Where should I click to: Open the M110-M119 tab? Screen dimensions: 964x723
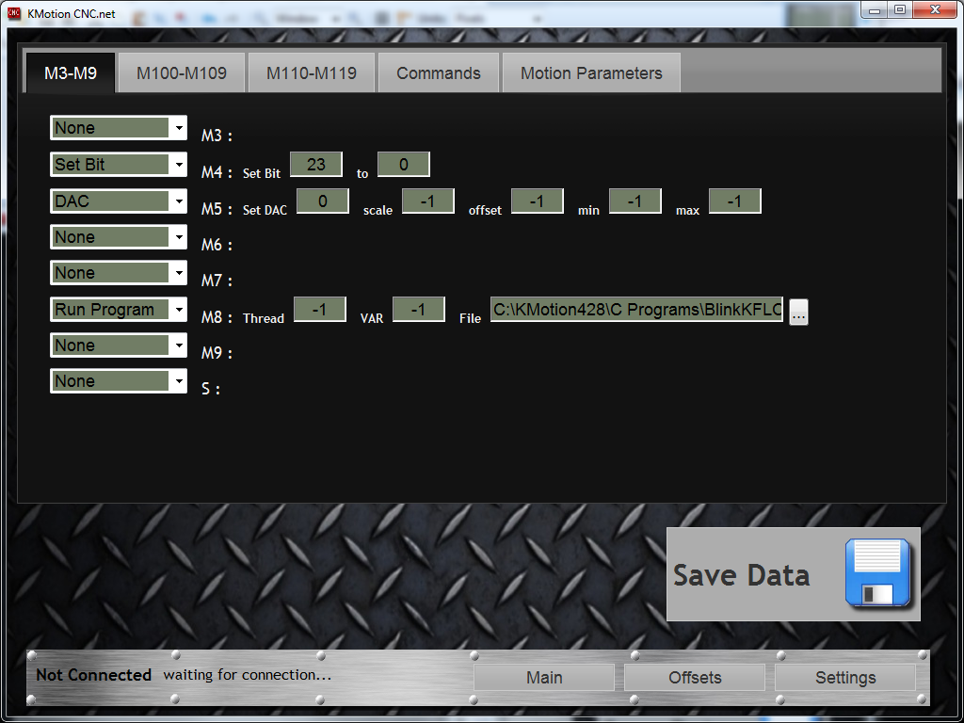coord(312,73)
